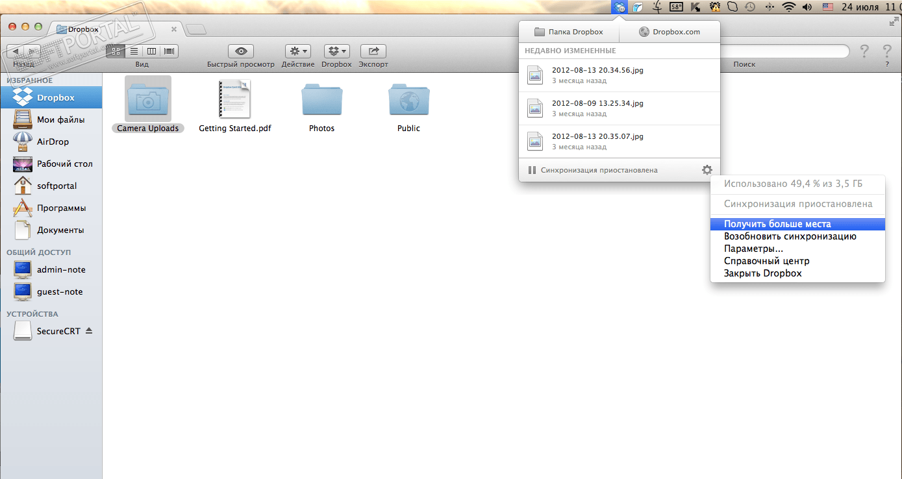Image resolution: width=902 pixels, height=479 pixels.
Task: Click the Wi-Fi menu bar icon
Action: (789, 7)
